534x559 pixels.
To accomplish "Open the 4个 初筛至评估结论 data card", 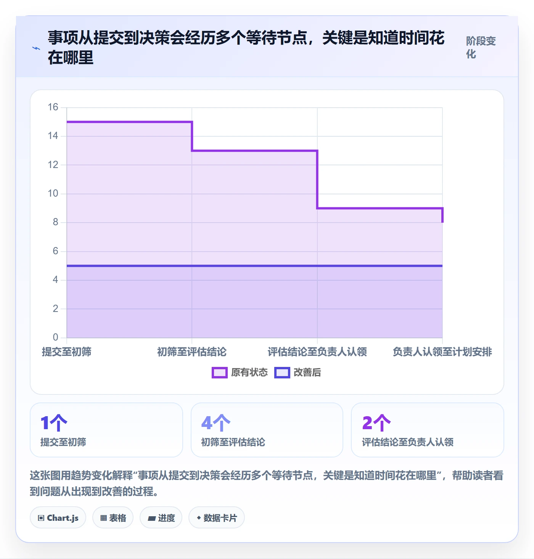I will coord(267,430).
